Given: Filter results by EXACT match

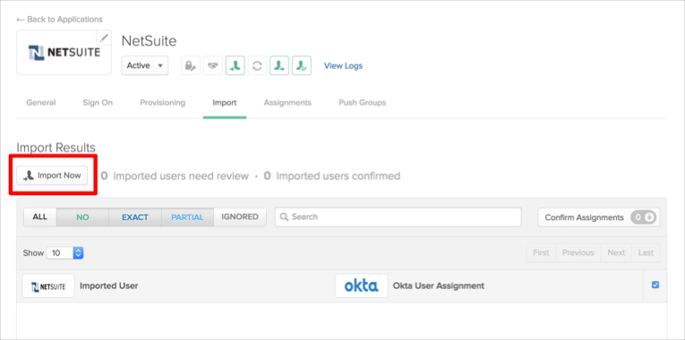Looking at the screenshot, I should 135,217.
